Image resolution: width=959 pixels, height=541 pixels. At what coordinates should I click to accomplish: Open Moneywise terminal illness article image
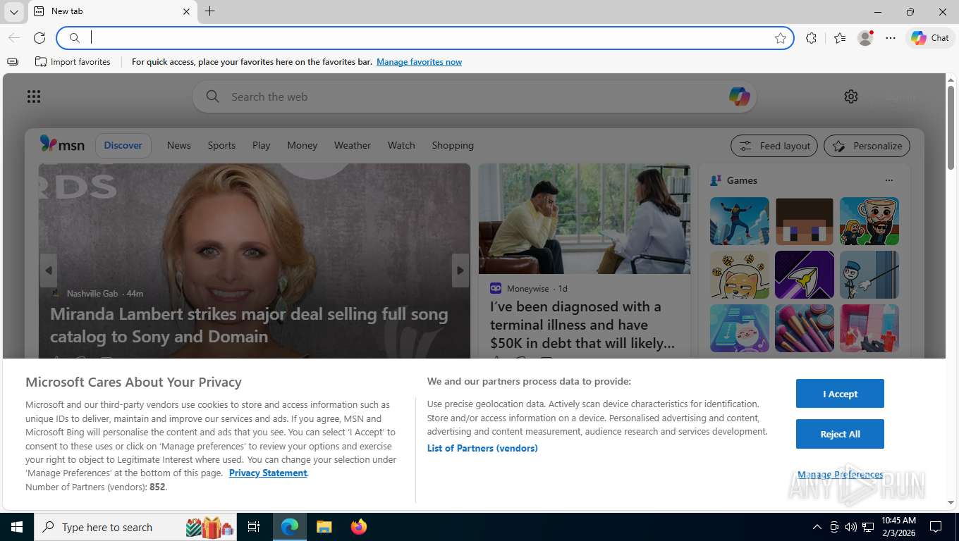click(585, 219)
